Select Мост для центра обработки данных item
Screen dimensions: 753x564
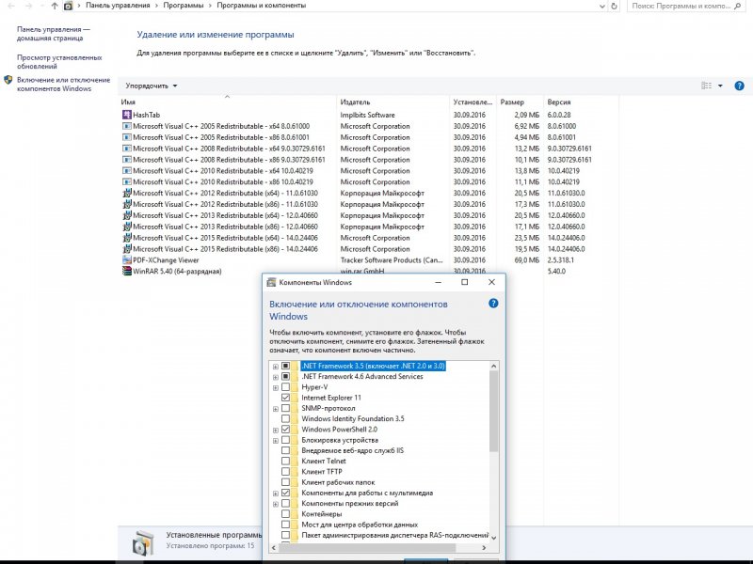coord(360,525)
